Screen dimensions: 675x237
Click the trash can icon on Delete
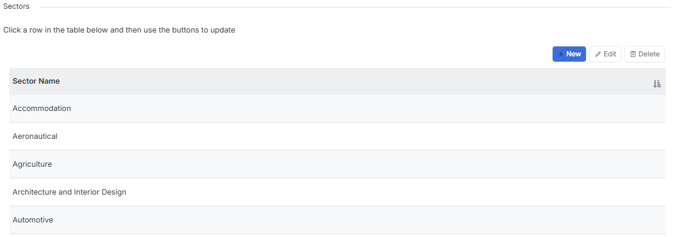tap(633, 54)
